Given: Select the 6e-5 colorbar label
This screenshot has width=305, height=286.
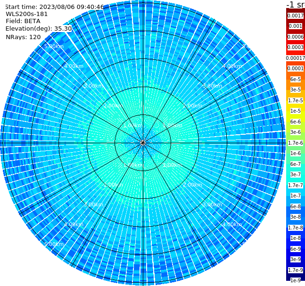Looking at the screenshot, I should pos(296,79).
